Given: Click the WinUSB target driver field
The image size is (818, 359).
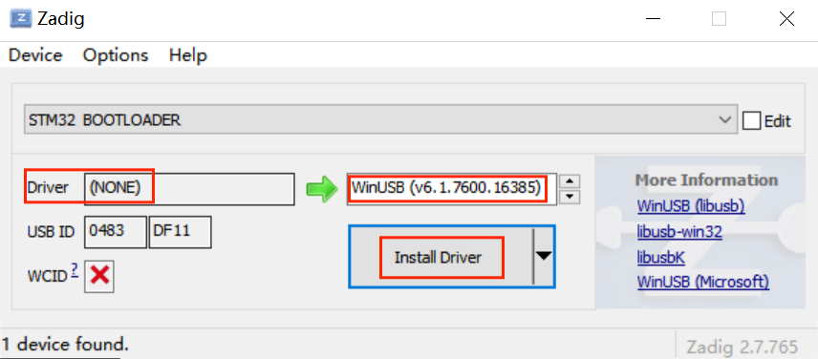Looking at the screenshot, I should (x=451, y=189).
